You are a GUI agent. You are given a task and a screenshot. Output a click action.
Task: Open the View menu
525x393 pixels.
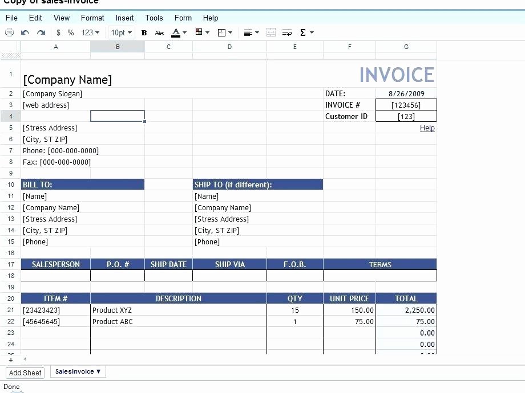point(62,18)
